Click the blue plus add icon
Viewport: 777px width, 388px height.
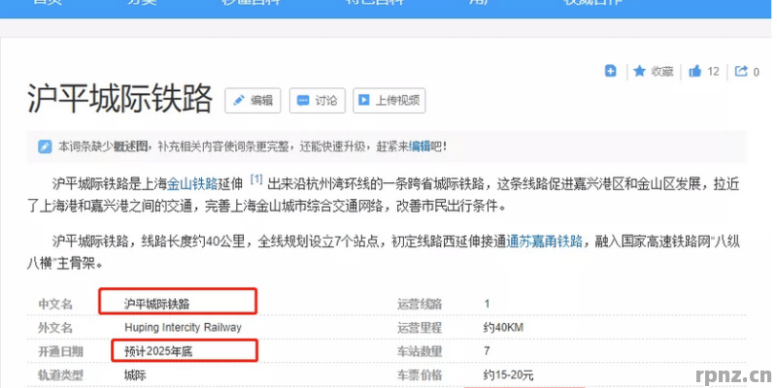611,71
